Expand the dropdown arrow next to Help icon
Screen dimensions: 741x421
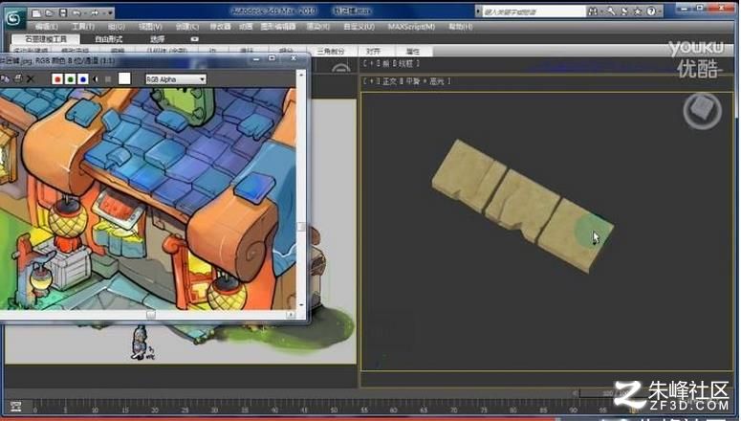[x=660, y=11]
